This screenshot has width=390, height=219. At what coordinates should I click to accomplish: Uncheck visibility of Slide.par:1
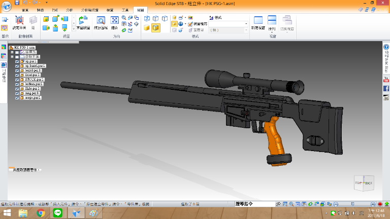pos(17,89)
